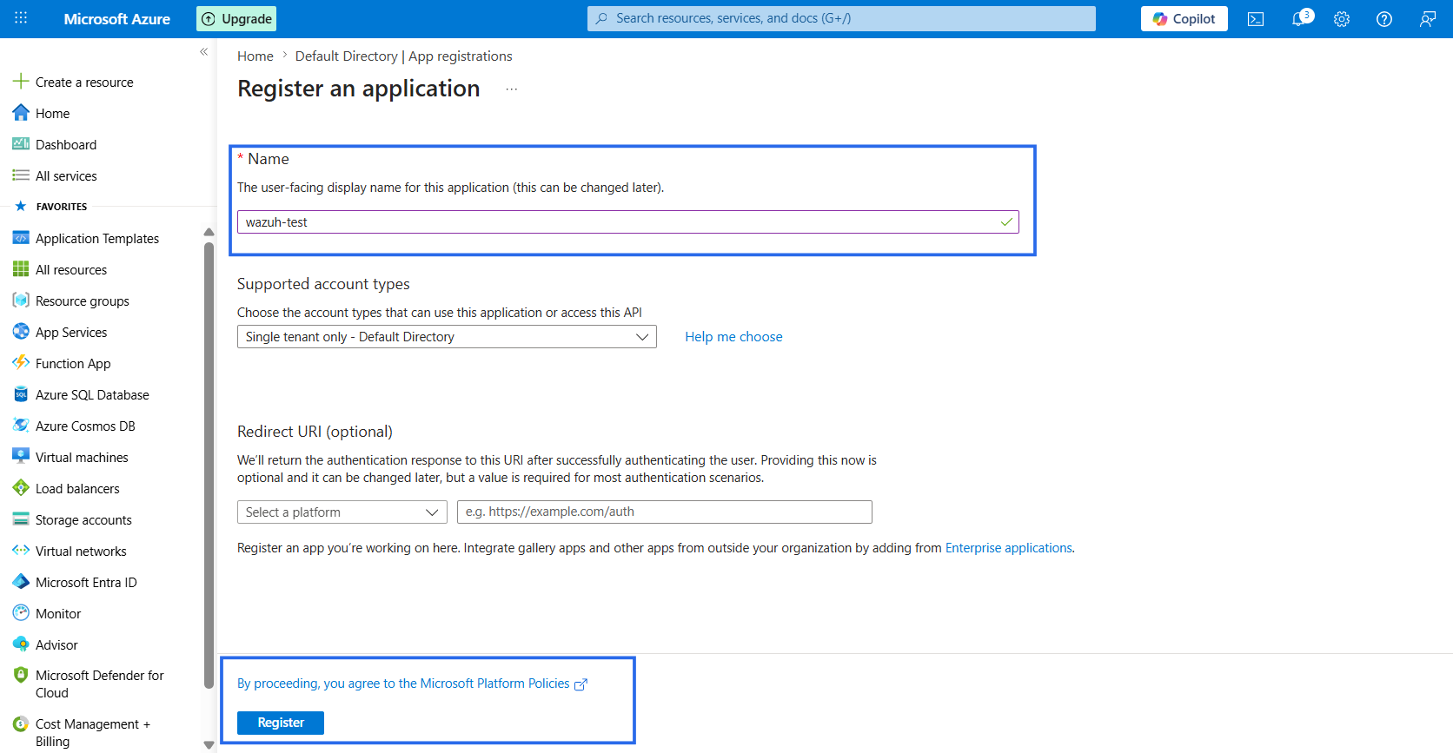The width and height of the screenshot is (1453, 753).
Task: Open the Help question mark icon
Action: pos(1384,19)
